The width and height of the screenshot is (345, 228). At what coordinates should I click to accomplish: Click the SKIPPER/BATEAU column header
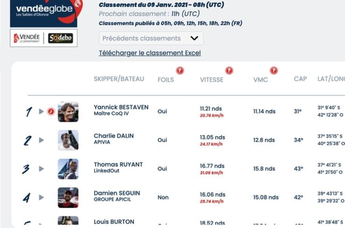tap(119, 79)
